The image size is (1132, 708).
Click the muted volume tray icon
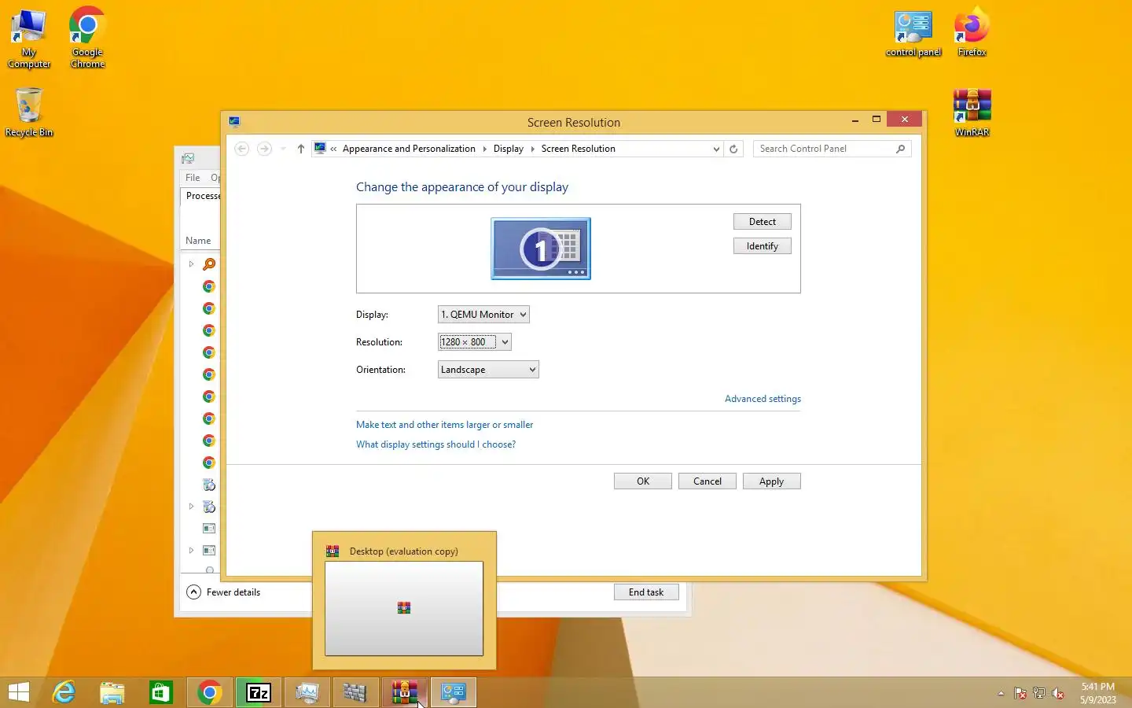[x=1058, y=693]
